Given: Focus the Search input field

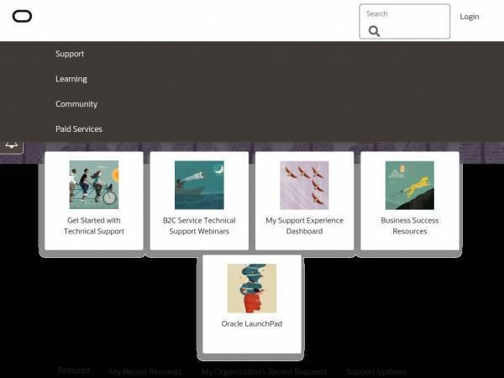Looking at the screenshot, I should (405, 22).
